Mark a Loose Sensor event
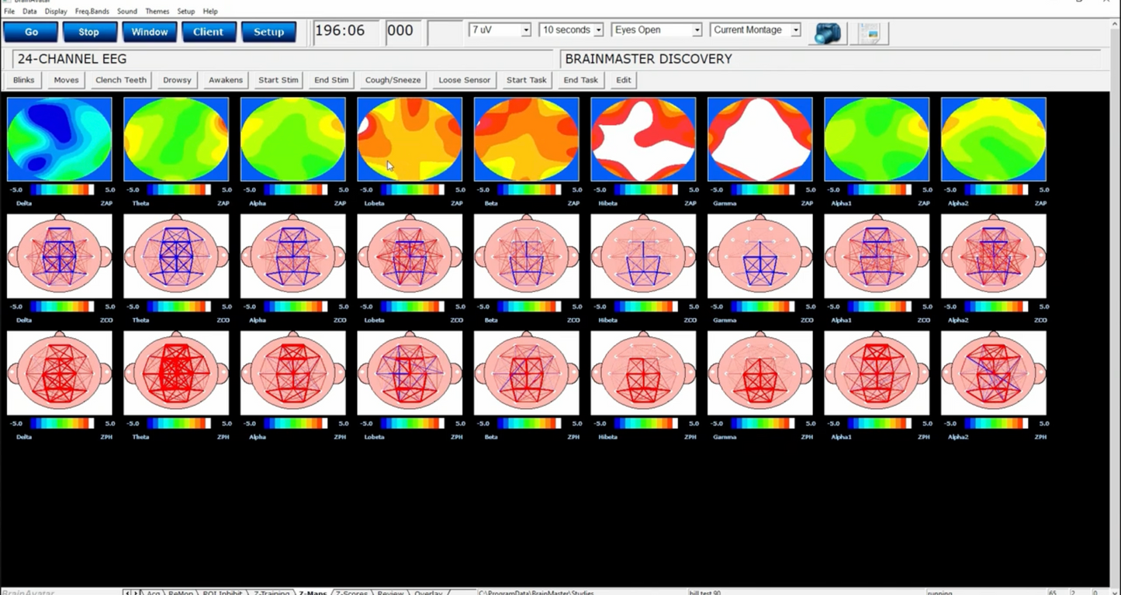This screenshot has width=1121, height=595. tap(464, 80)
